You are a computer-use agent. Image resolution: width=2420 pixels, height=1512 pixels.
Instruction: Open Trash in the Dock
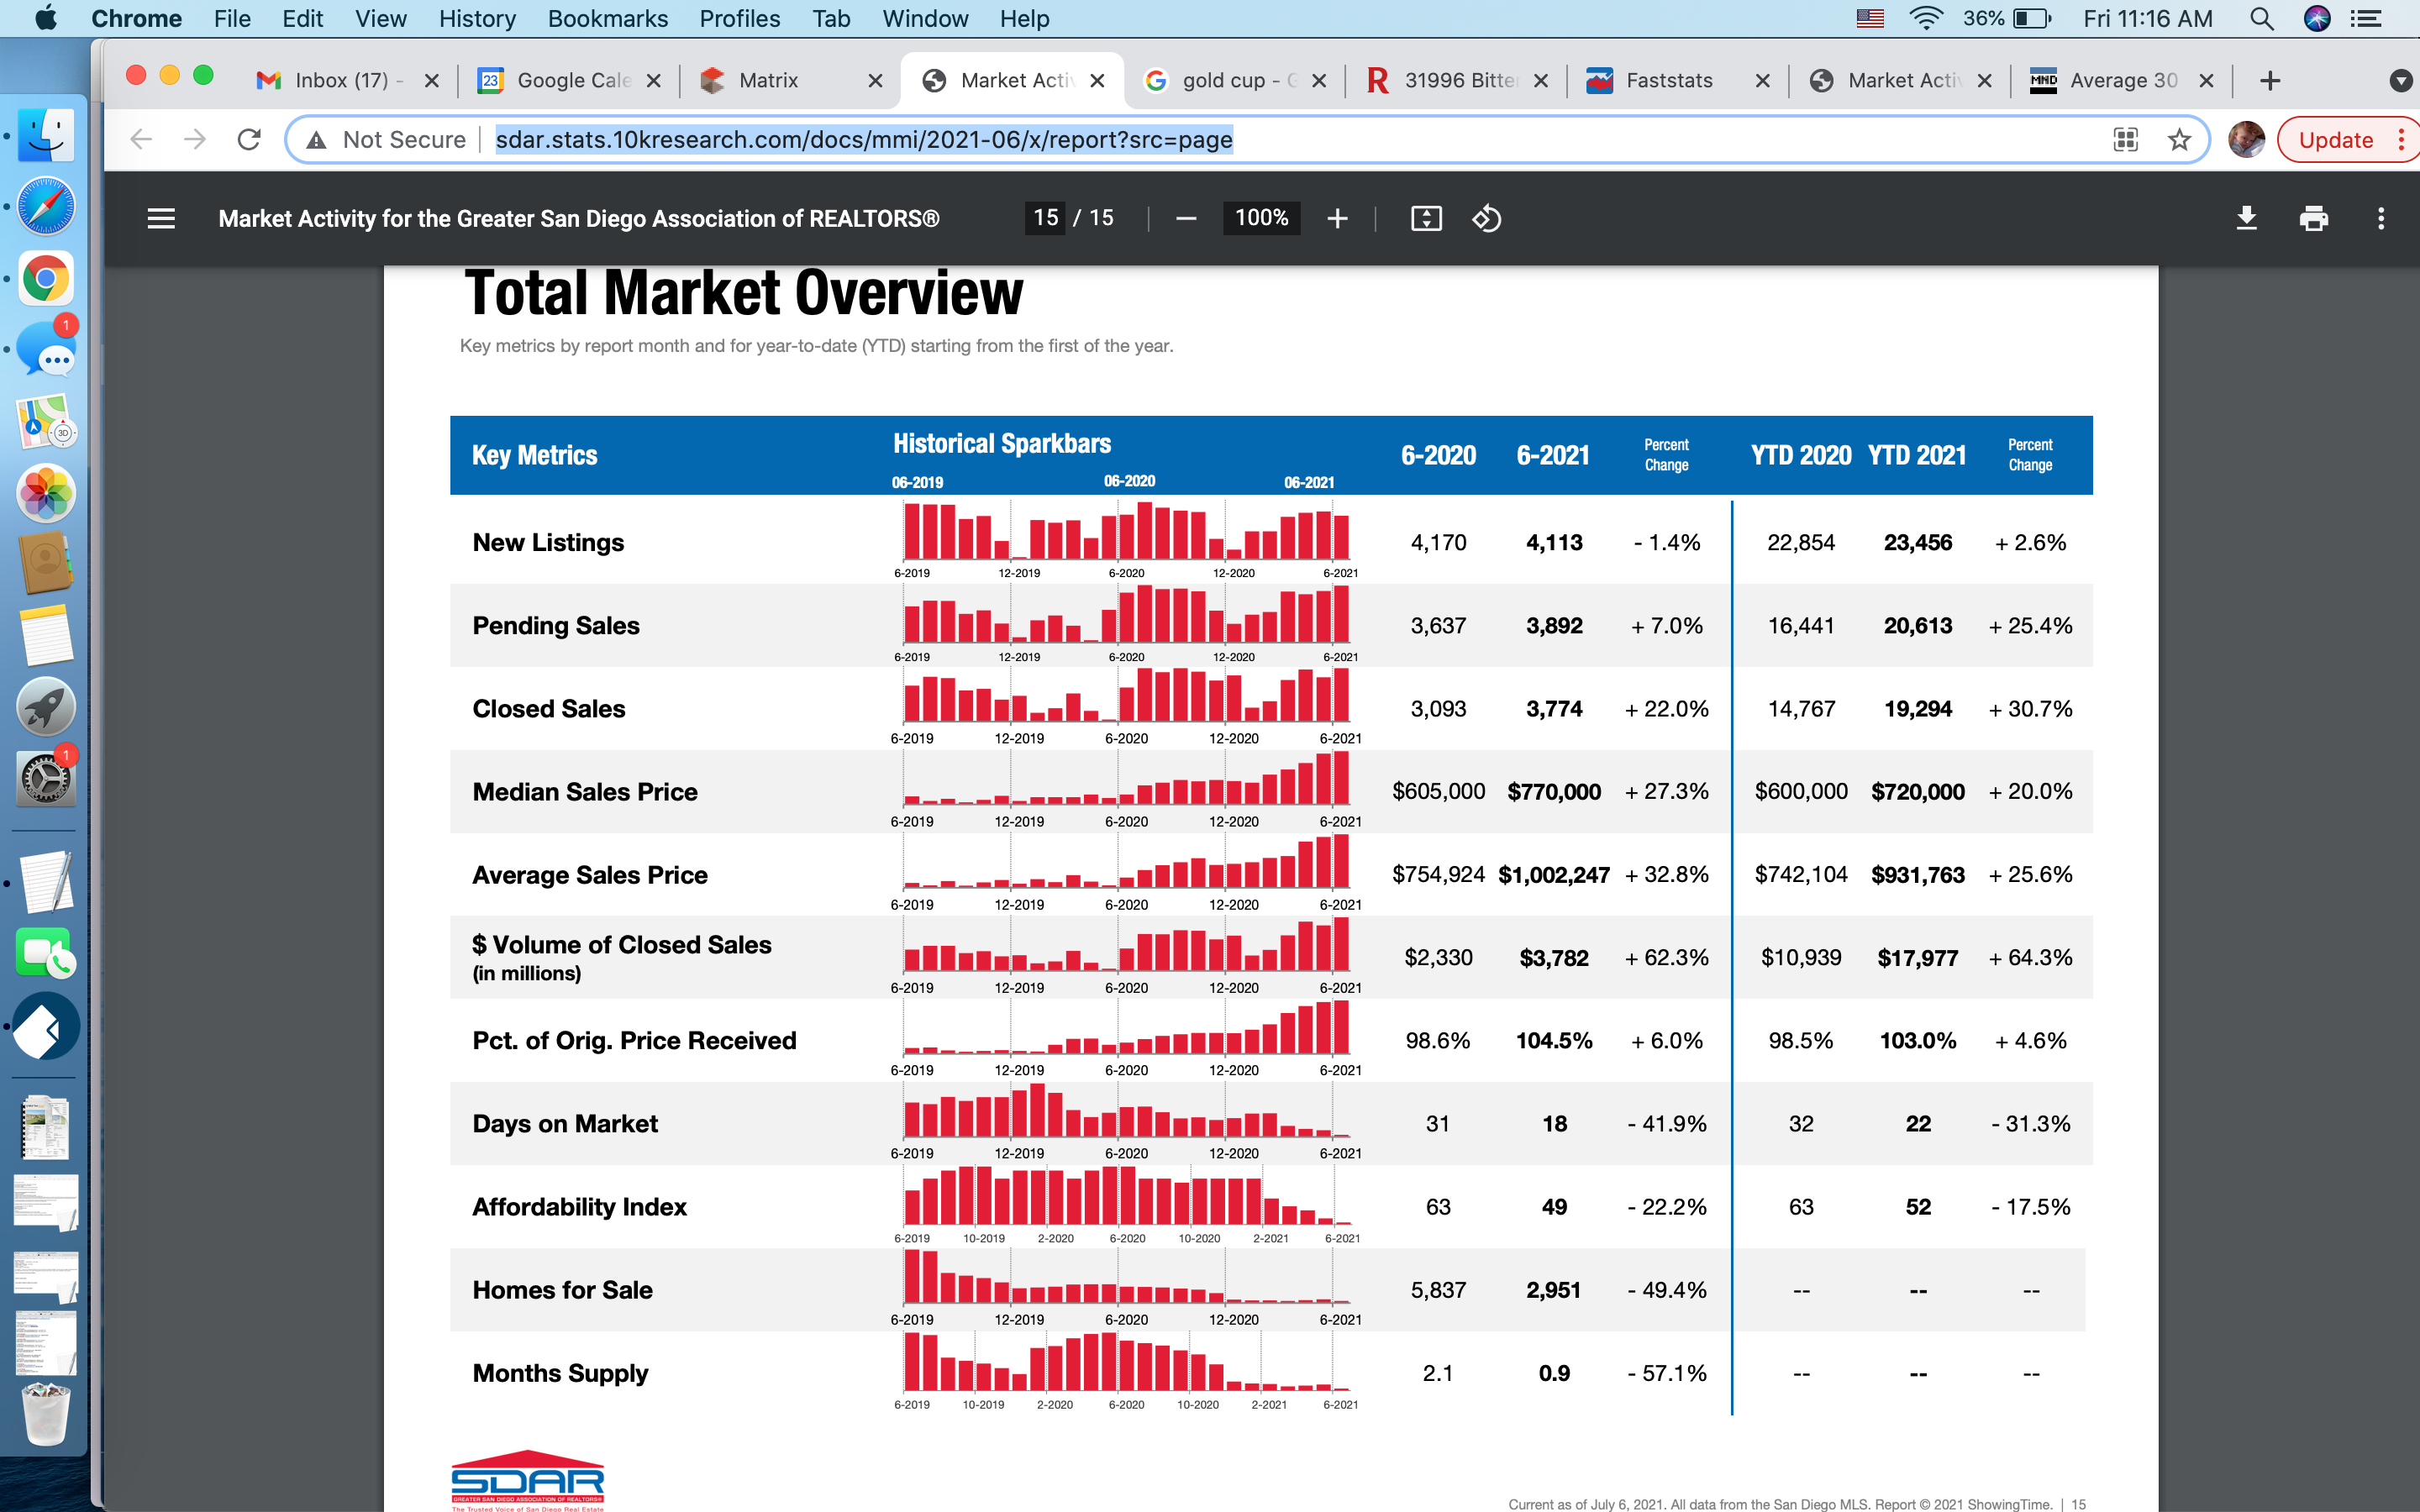click(46, 1413)
